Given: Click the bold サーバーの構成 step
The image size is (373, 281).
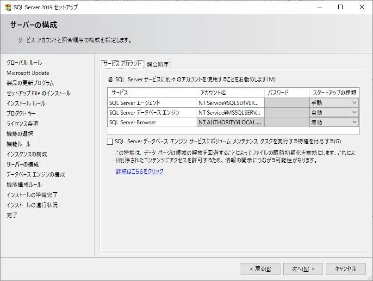Looking at the screenshot, I should pyautogui.click(x=23, y=165).
